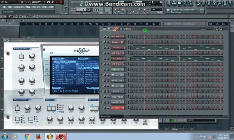Viewport: 234px width, 140px height.
Task: Select the MB Snare (33) channel button
Action: (x=118, y=75)
